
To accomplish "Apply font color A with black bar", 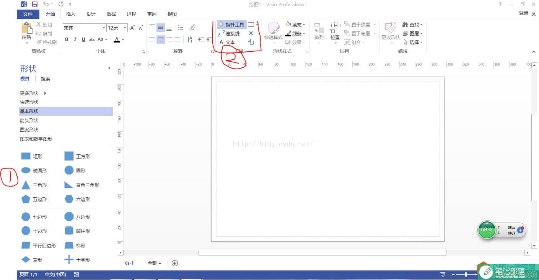I will (x=117, y=39).
